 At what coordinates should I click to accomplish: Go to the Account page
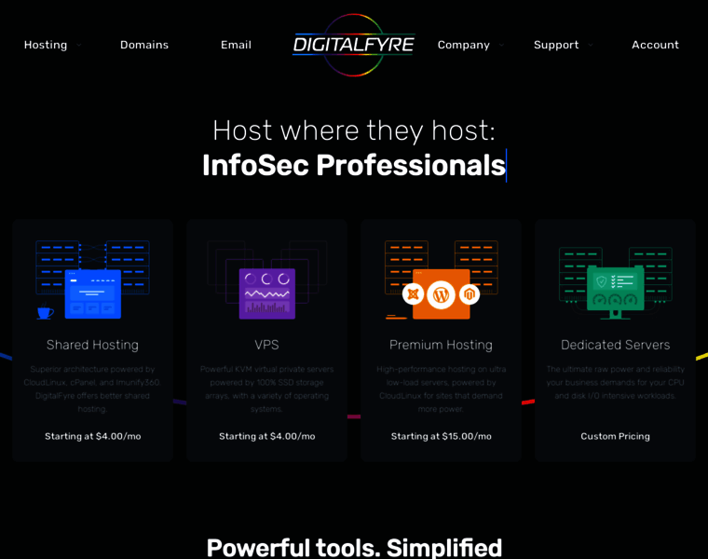click(655, 45)
